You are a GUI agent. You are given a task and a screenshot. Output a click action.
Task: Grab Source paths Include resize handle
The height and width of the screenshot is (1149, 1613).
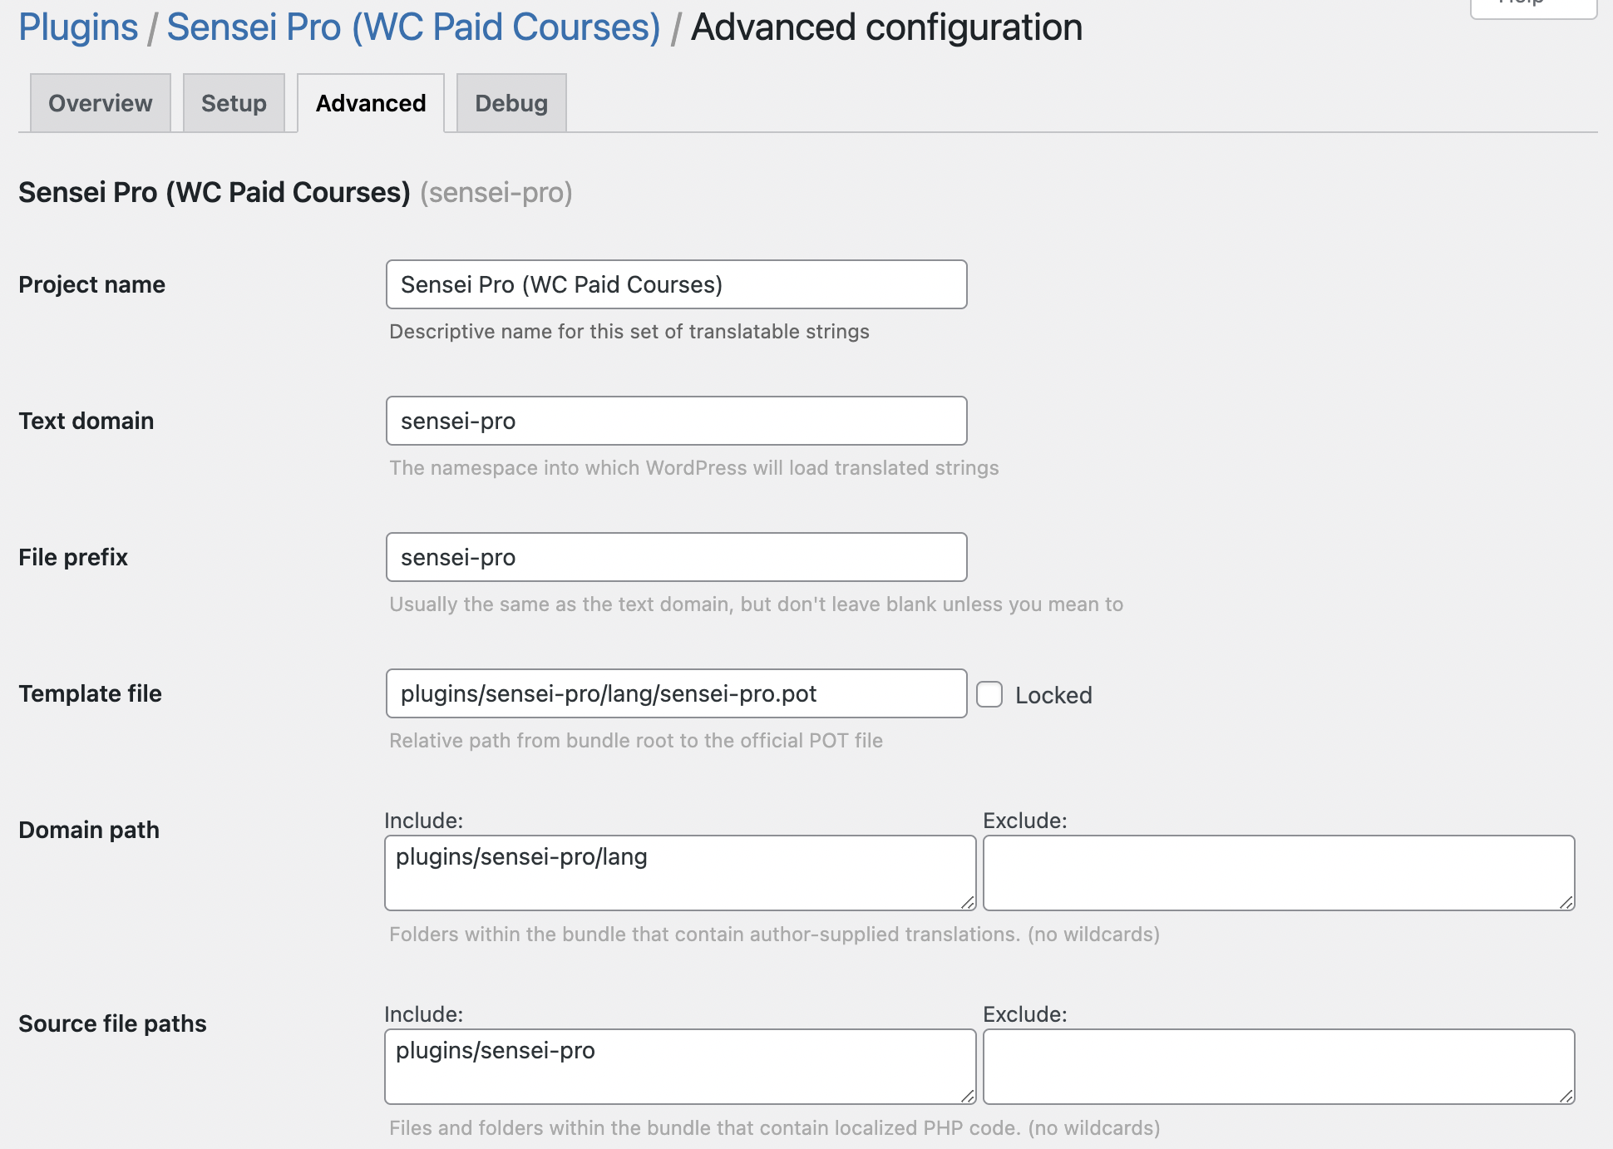pos(968,1096)
